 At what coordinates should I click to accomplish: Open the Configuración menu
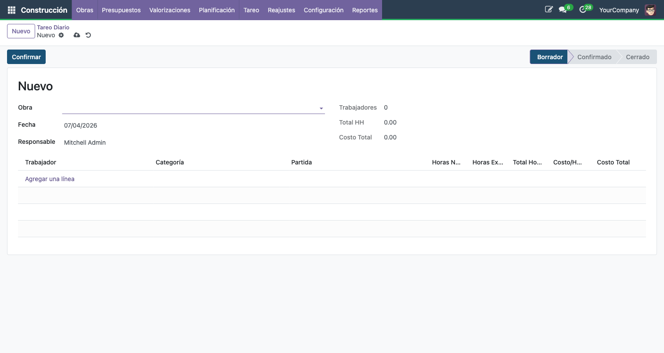tap(323, 10)
